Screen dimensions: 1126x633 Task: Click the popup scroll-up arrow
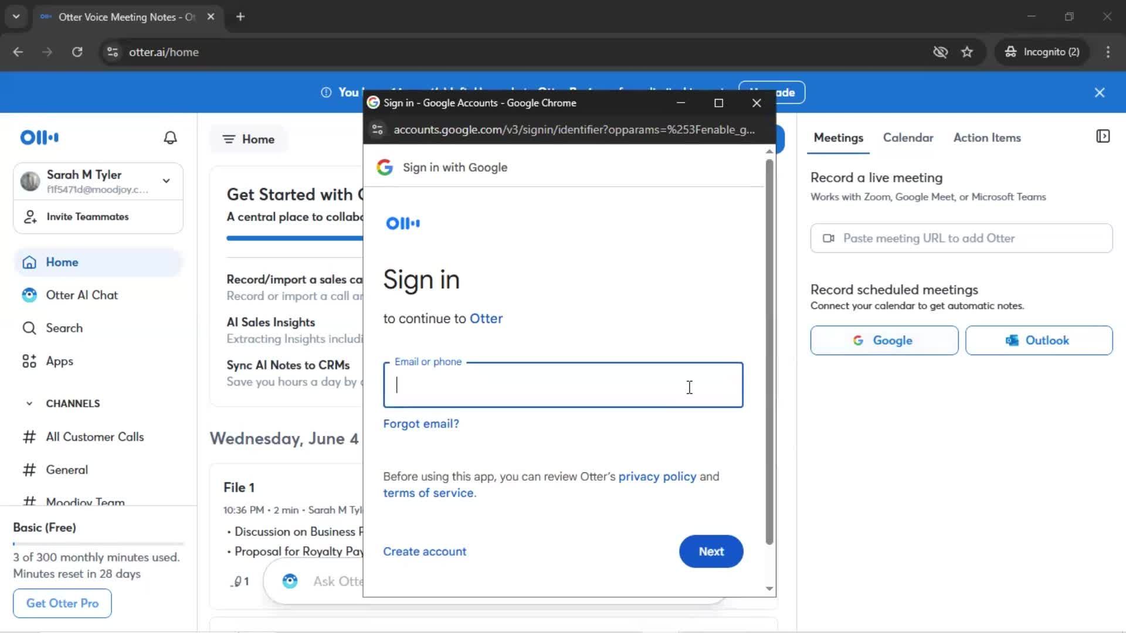(x=769, y=152)
